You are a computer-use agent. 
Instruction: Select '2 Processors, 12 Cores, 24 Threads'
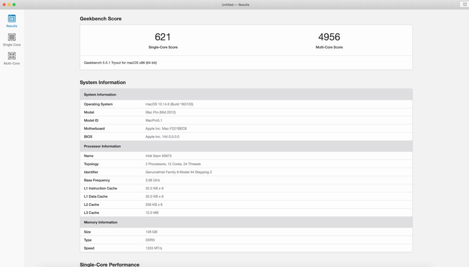tap(173, 164)
